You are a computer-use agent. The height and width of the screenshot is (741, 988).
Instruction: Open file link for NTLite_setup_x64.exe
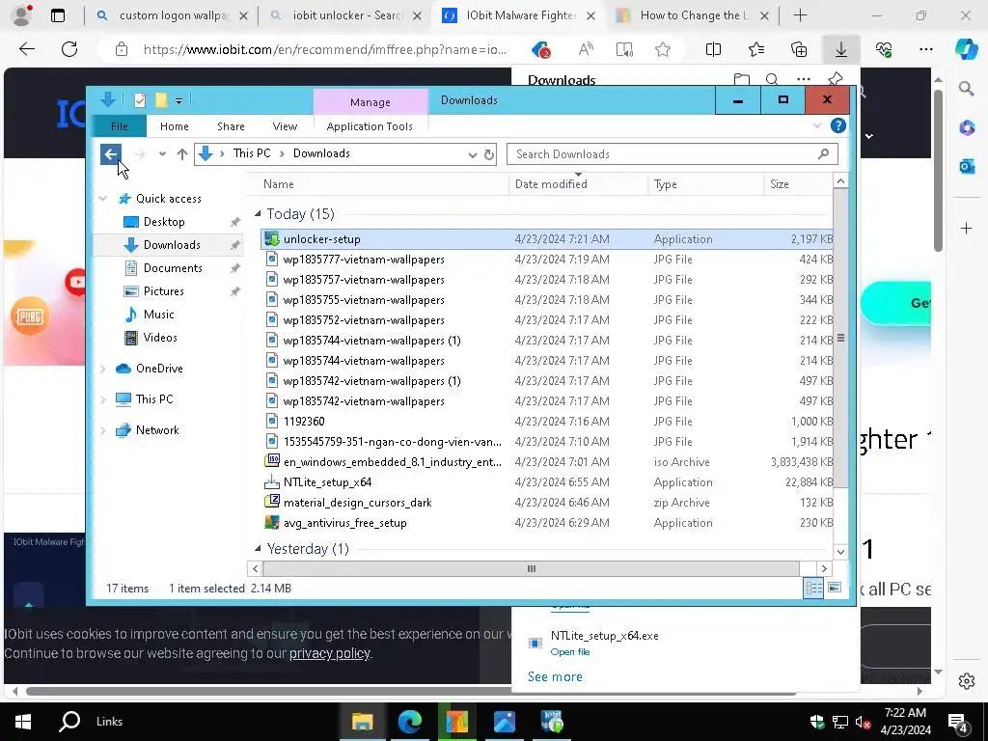570,651
